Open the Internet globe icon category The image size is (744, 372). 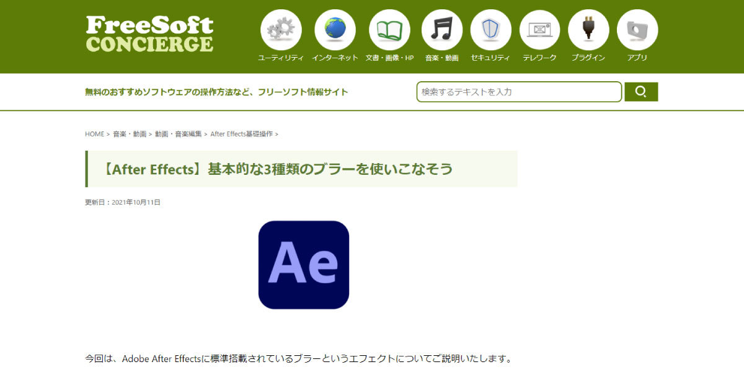pos(335,30)
